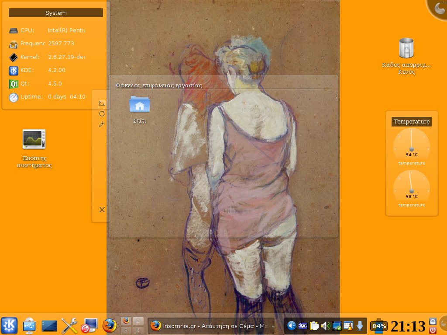Click the download arrow tray icon

pyautogui.click(x=360, y=325)
